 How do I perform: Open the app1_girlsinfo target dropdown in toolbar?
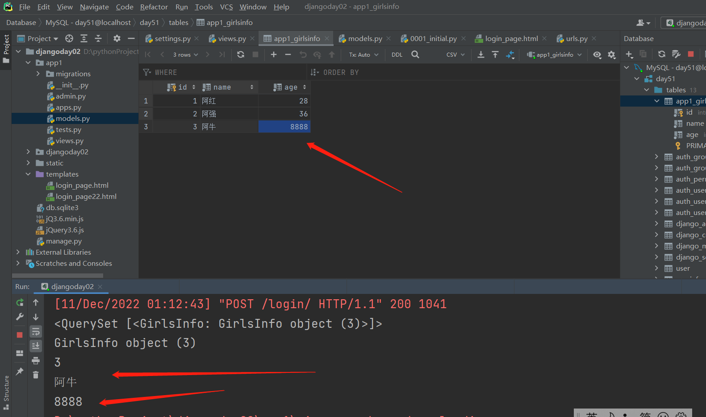[x=555, y=55]
